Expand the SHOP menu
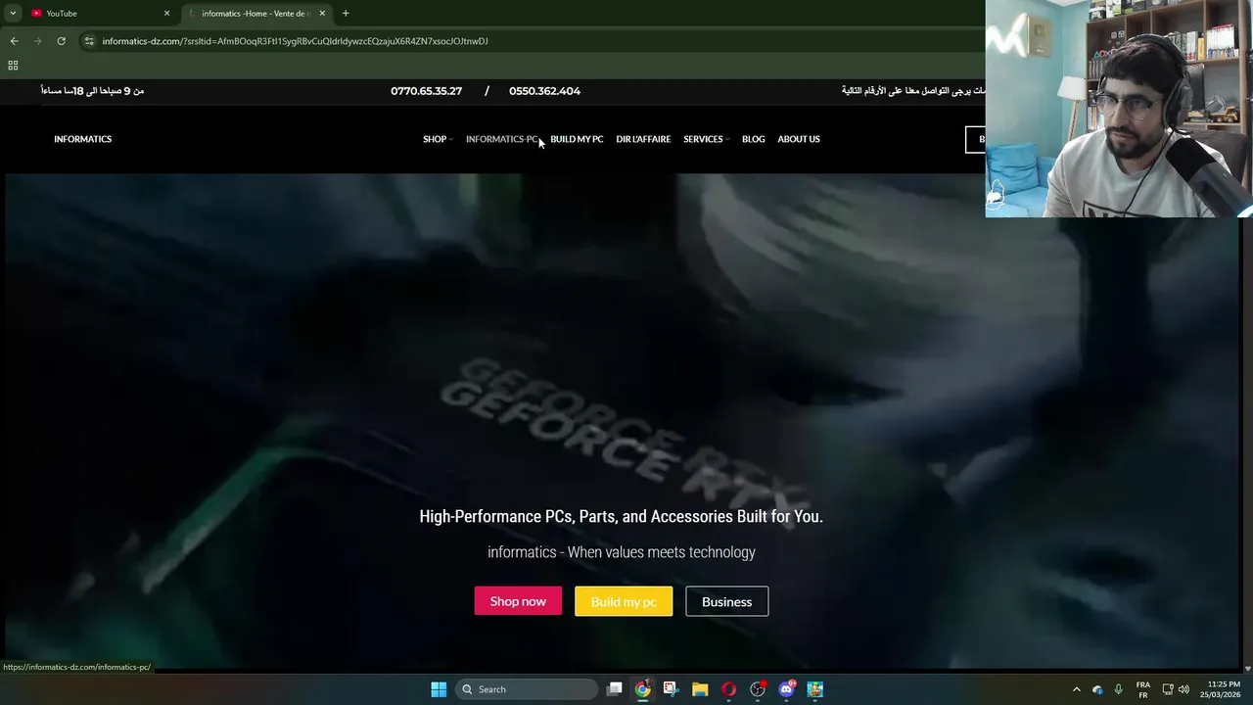The image size is (1253, 705). tap(438, 139)
